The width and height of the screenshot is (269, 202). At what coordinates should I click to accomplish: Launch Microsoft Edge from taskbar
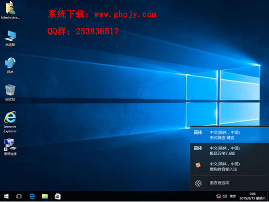click(x=32, y=196)
